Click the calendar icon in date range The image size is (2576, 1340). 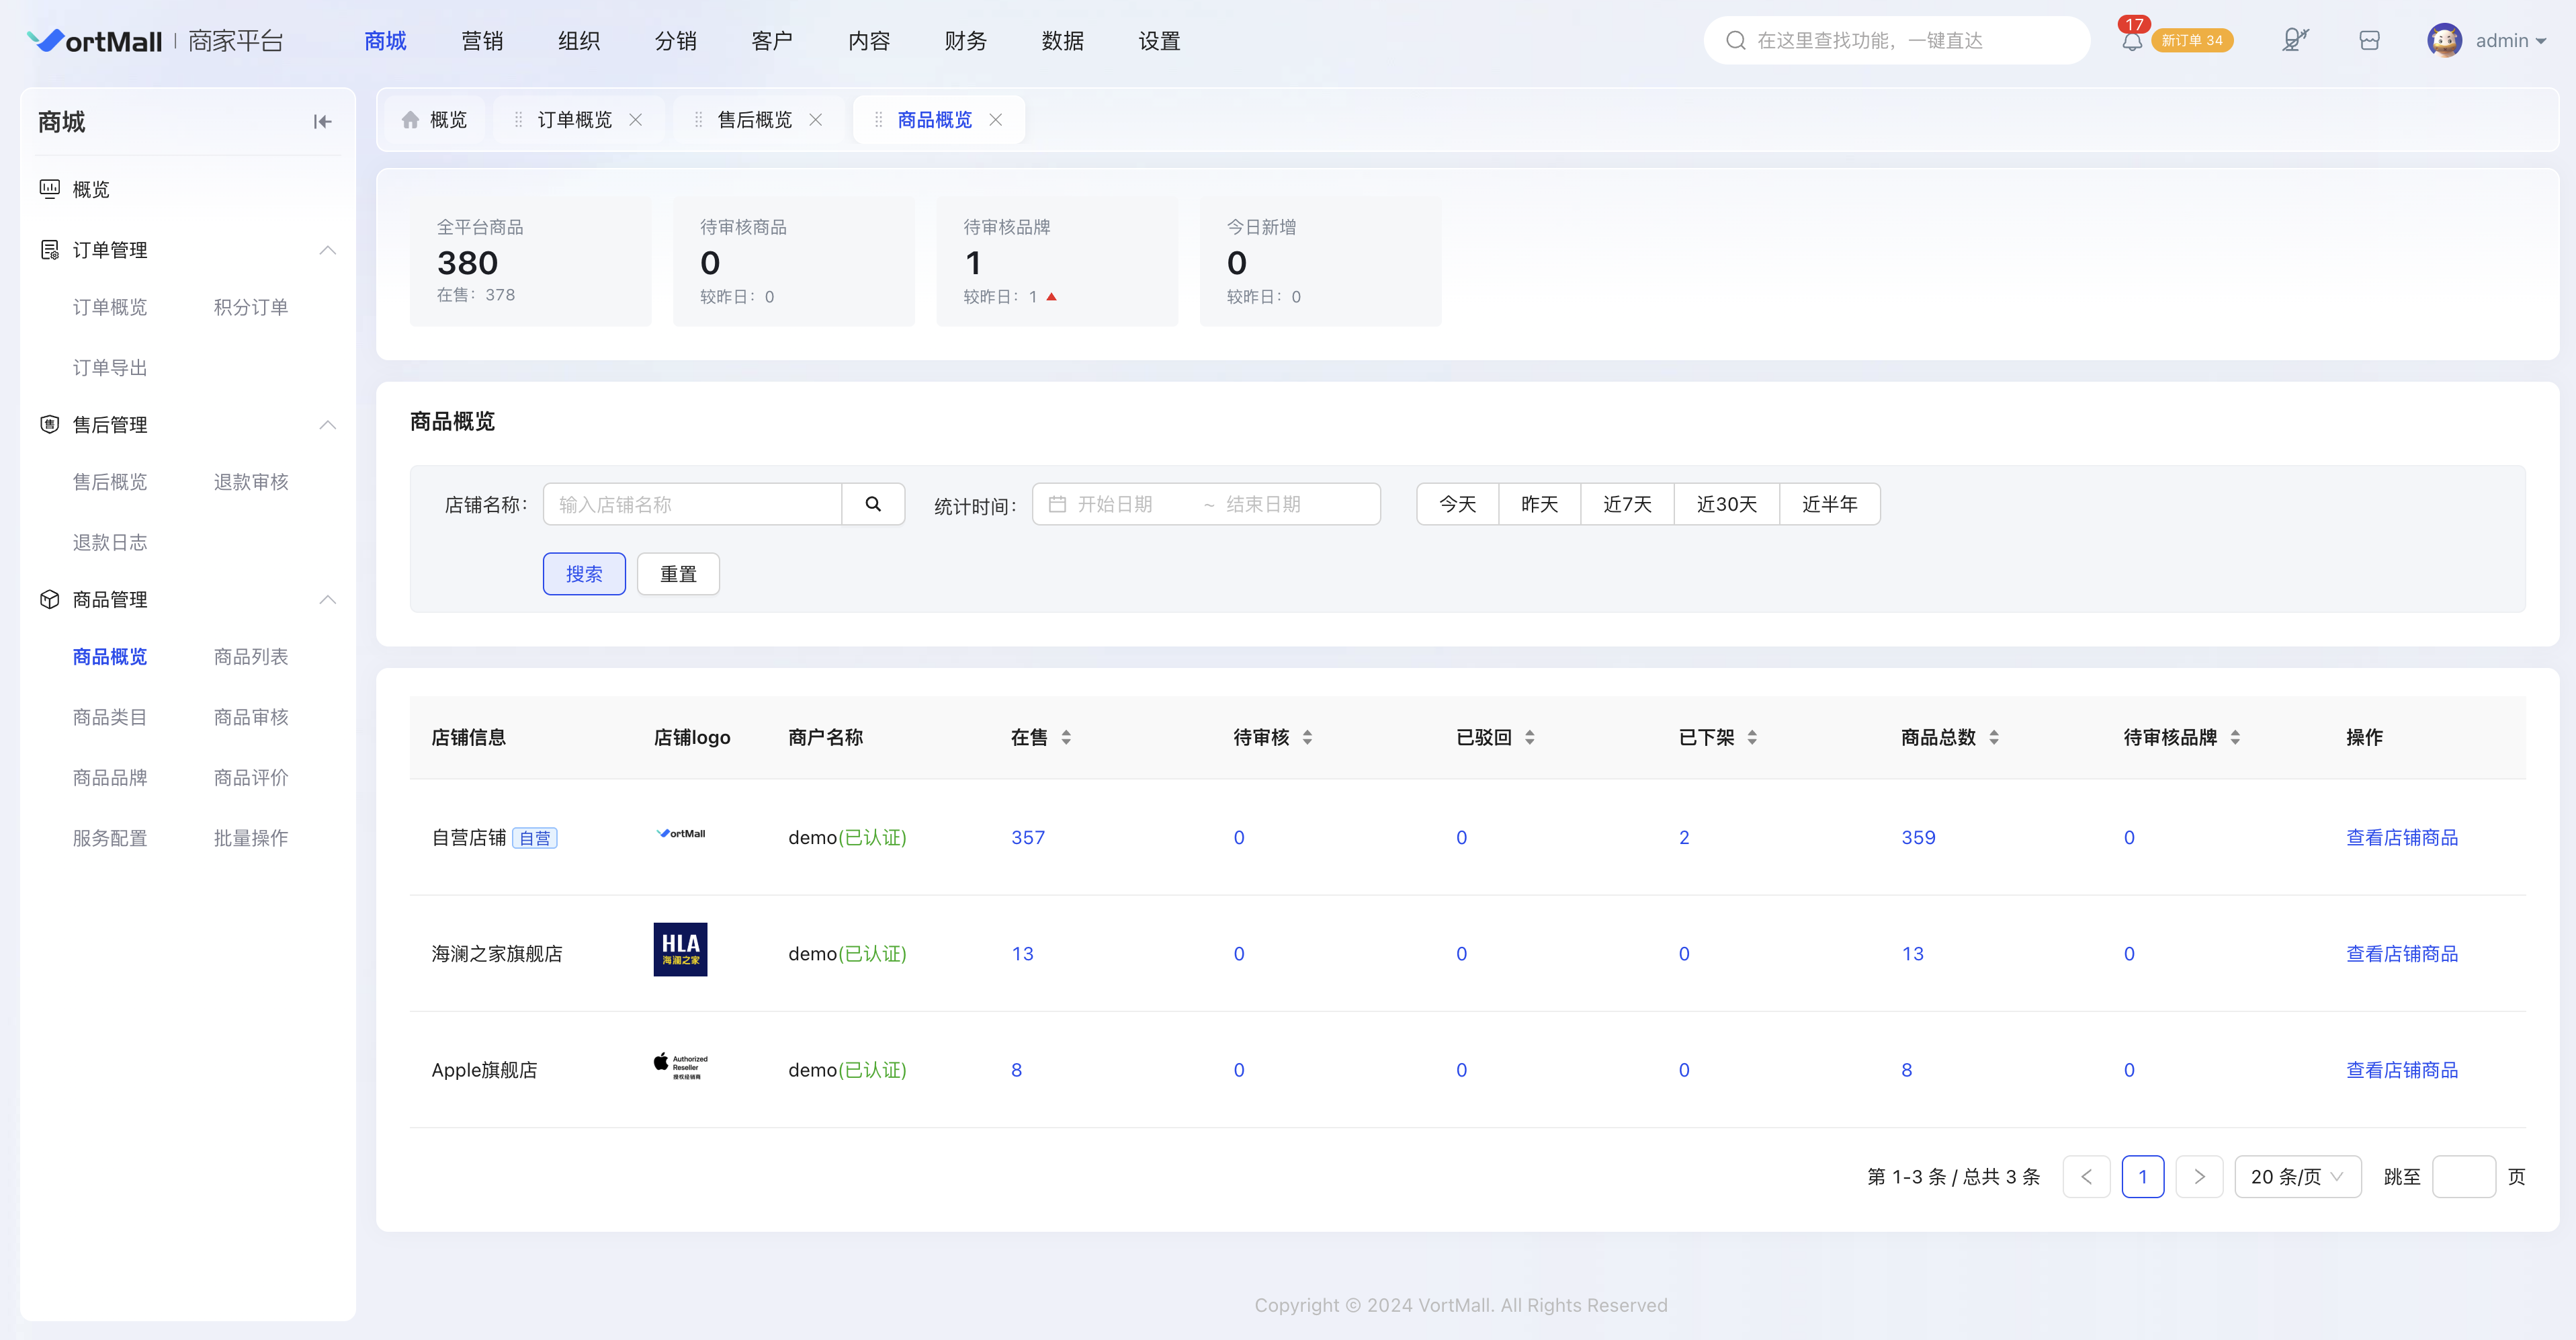pos(1057,504)
